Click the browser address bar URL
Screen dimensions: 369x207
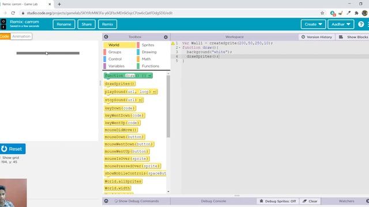point(100,13)
